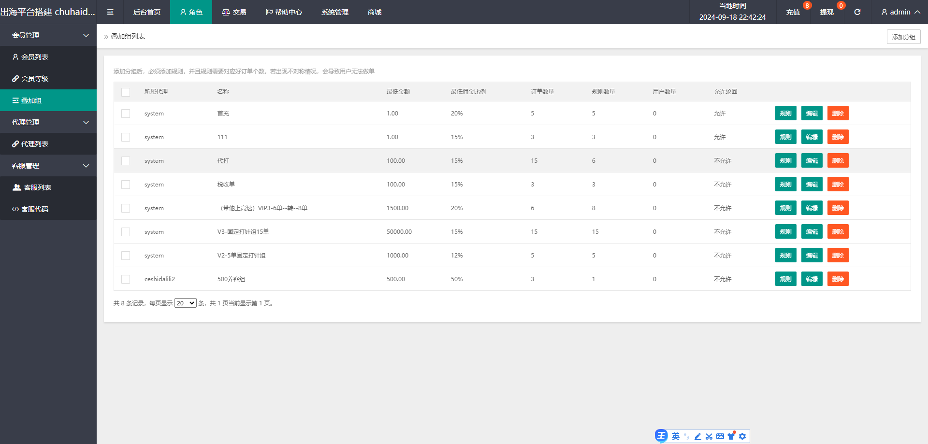This screenshot has height=444, width=928.
Task: Click the settings gear in IME toolbar
Action: [x=742, y=436]
